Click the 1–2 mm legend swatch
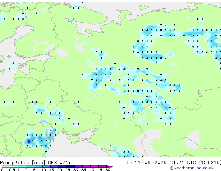The width and height of the screenshot is (221, 171). 22,166
